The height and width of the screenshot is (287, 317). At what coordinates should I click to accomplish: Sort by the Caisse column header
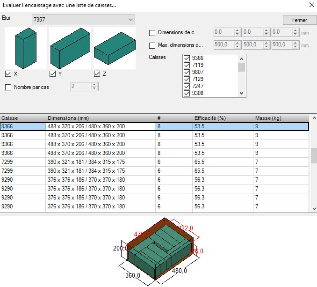click(23, 118)
